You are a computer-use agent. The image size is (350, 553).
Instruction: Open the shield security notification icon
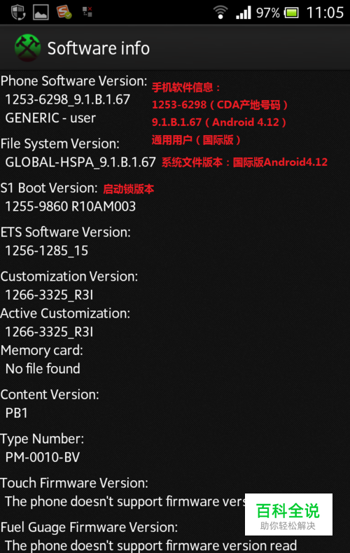coord(18,13)
